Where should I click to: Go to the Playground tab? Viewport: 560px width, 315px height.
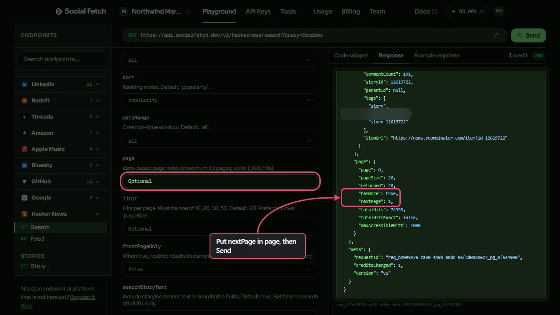(219, 11)
